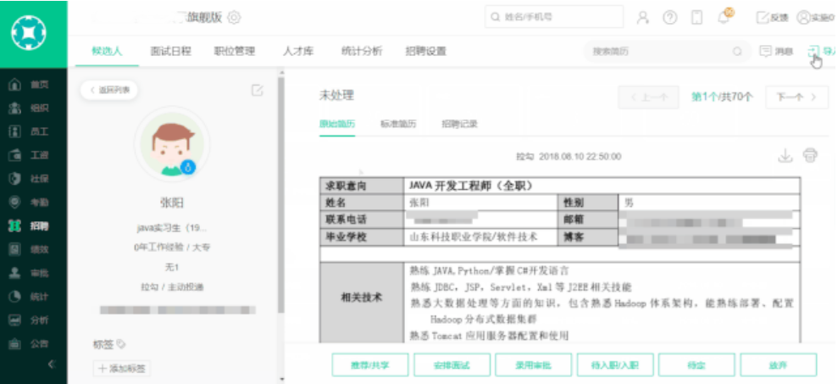
Task: View the 招聘记录 sub-tab
Action: 459,124
